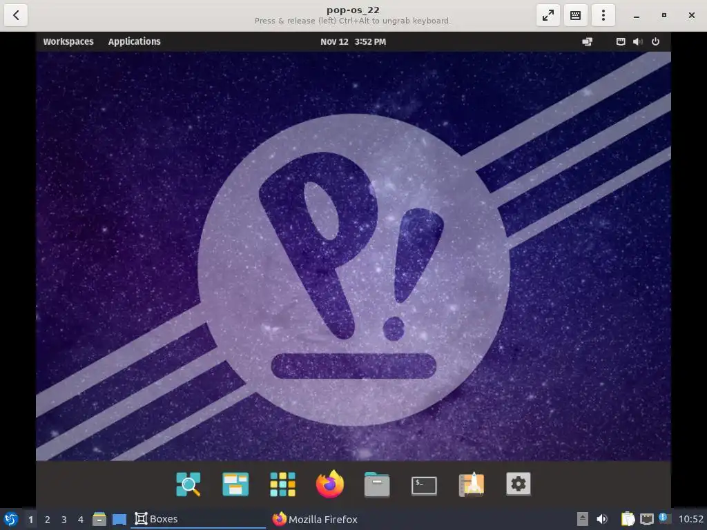Expand the host system tray arrow
Image resolution: width=707 pixels, height=530 pixels.
(x=583, y=519)
